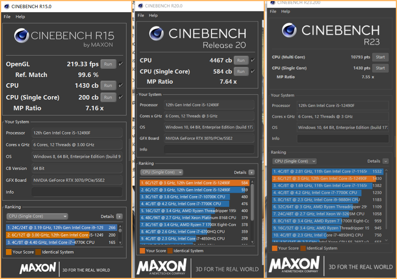Viewport: 397px width, 279px height.
Task: Open the Help menu in Cinebench R20
Action: [153, 15]
